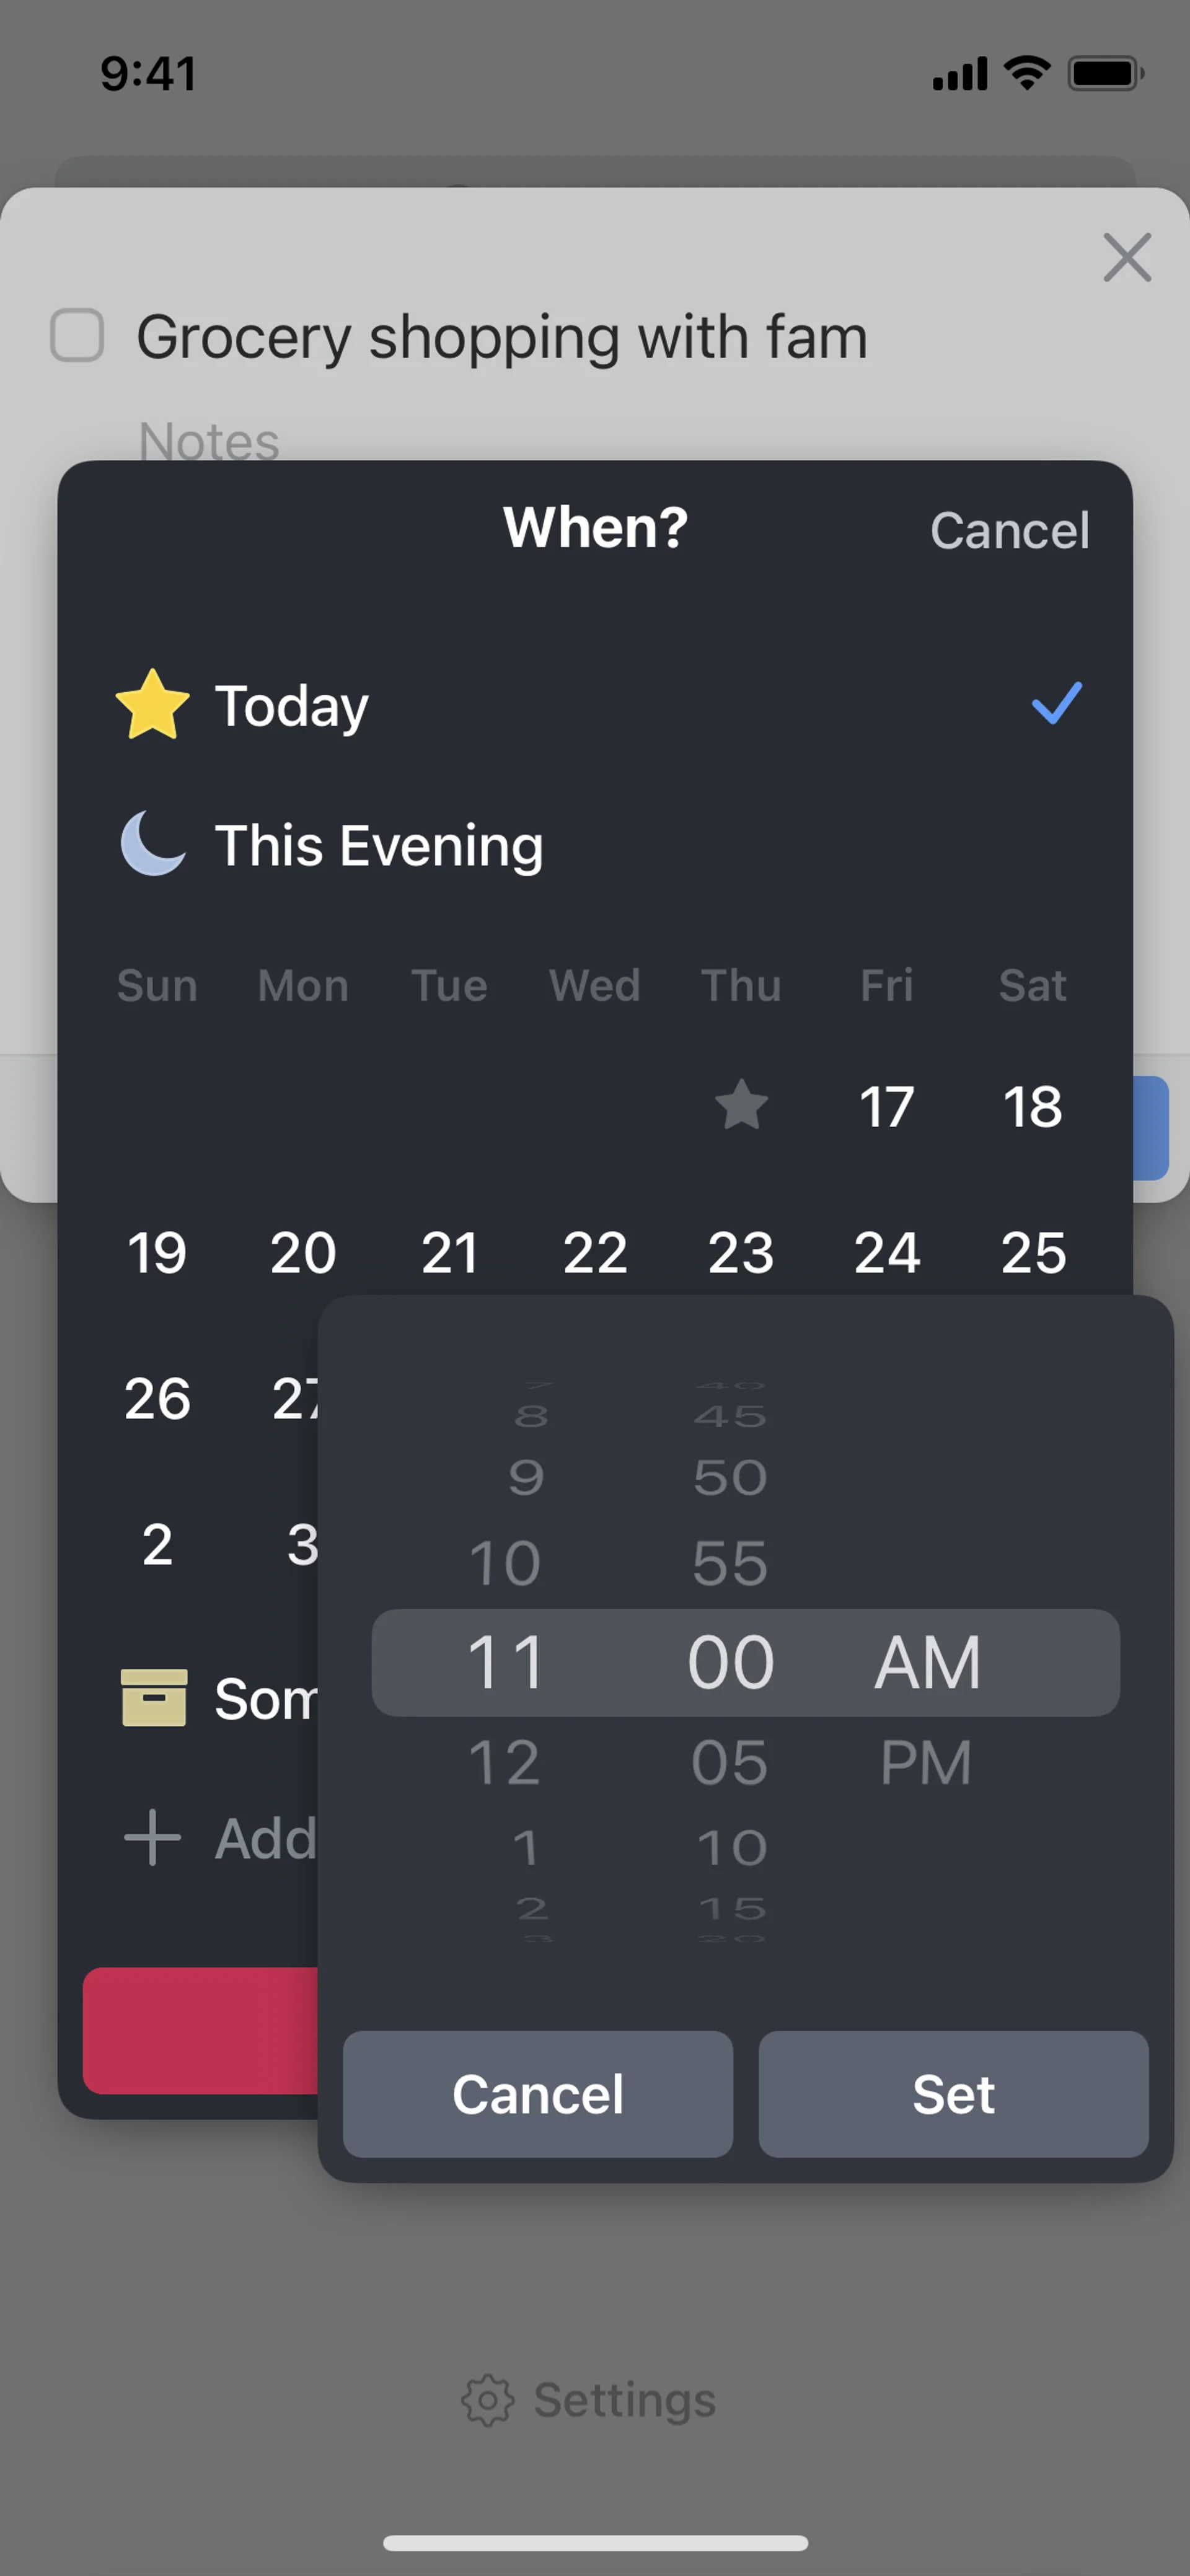Tap the This Evening moon icon
The image size is (1190, 2576).
[152, 845]
